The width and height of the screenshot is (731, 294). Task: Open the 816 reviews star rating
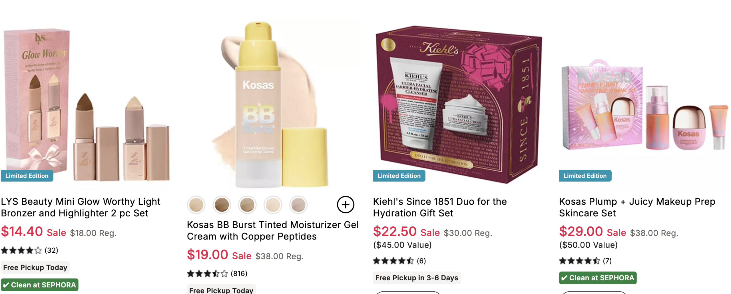pos(217,273)
